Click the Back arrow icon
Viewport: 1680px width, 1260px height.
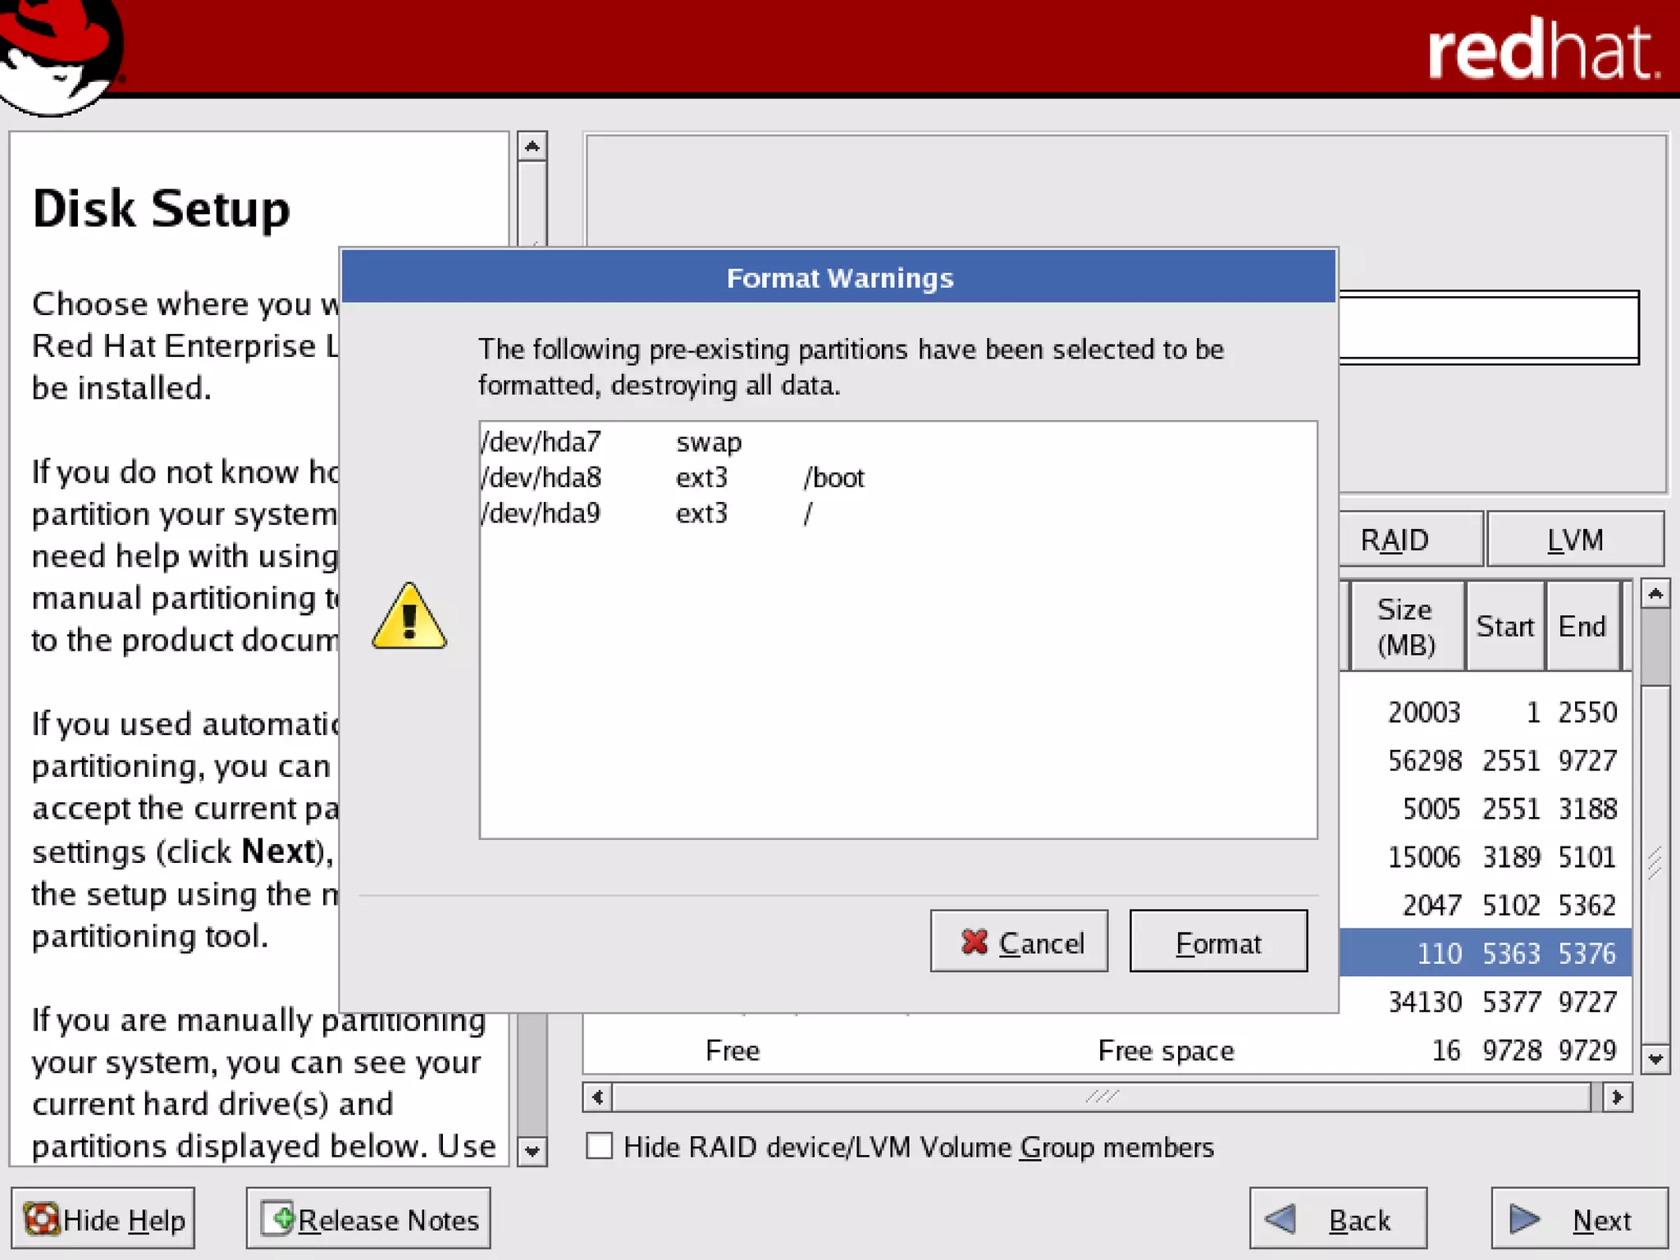(x=1281, y=1219)
